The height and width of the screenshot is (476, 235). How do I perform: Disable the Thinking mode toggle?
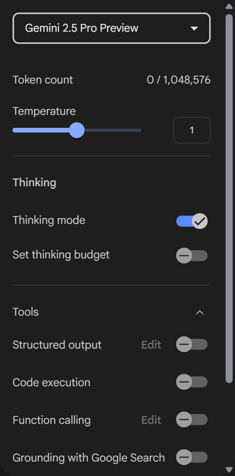coord(192,221)
